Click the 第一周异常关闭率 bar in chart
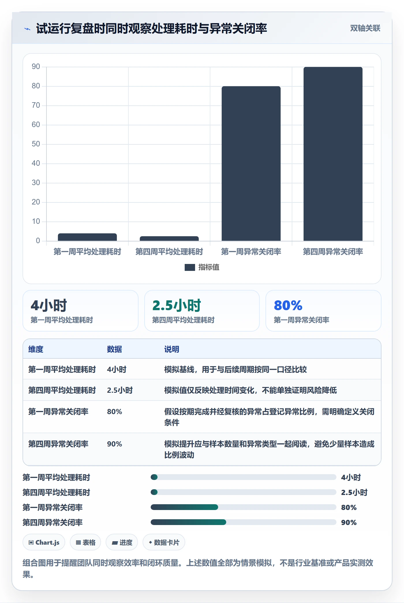Image resolution: width=404 pixels, height=603 pixels. pyautogui.click(x=251, y=163)
